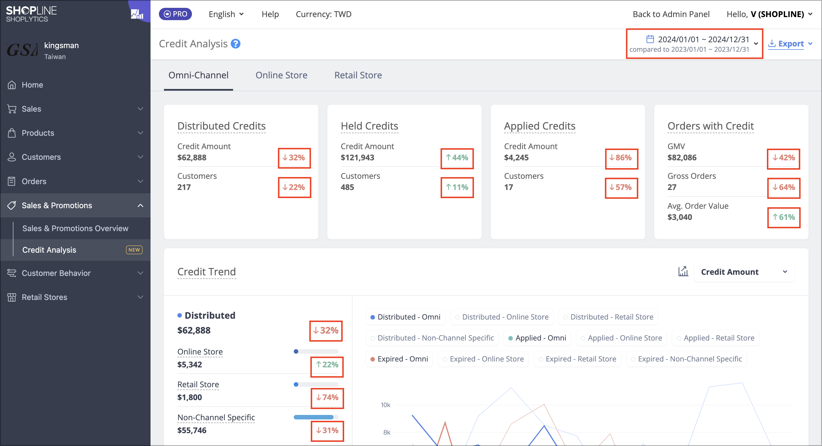The height and width of the screenshot is (446, 822).
Task: Collapse the Sales & Promotions chevron
Action: [140, 205]
